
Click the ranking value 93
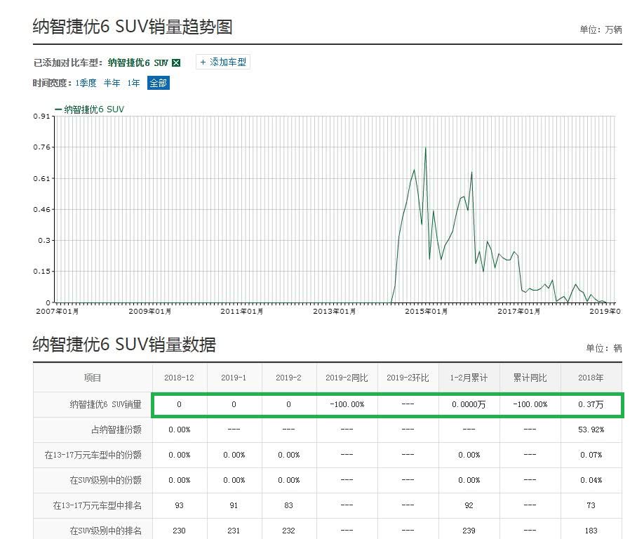coord(179,505)
